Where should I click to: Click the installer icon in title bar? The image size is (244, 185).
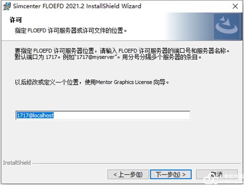pyautogui.click(x=7, y=6)
